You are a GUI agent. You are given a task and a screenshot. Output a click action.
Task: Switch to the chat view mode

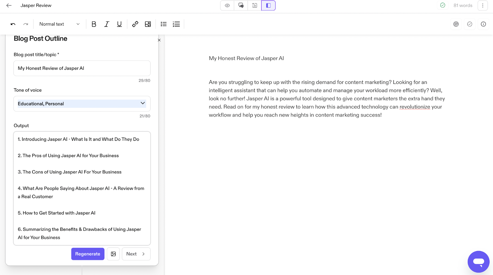click(x=241, y=6)
